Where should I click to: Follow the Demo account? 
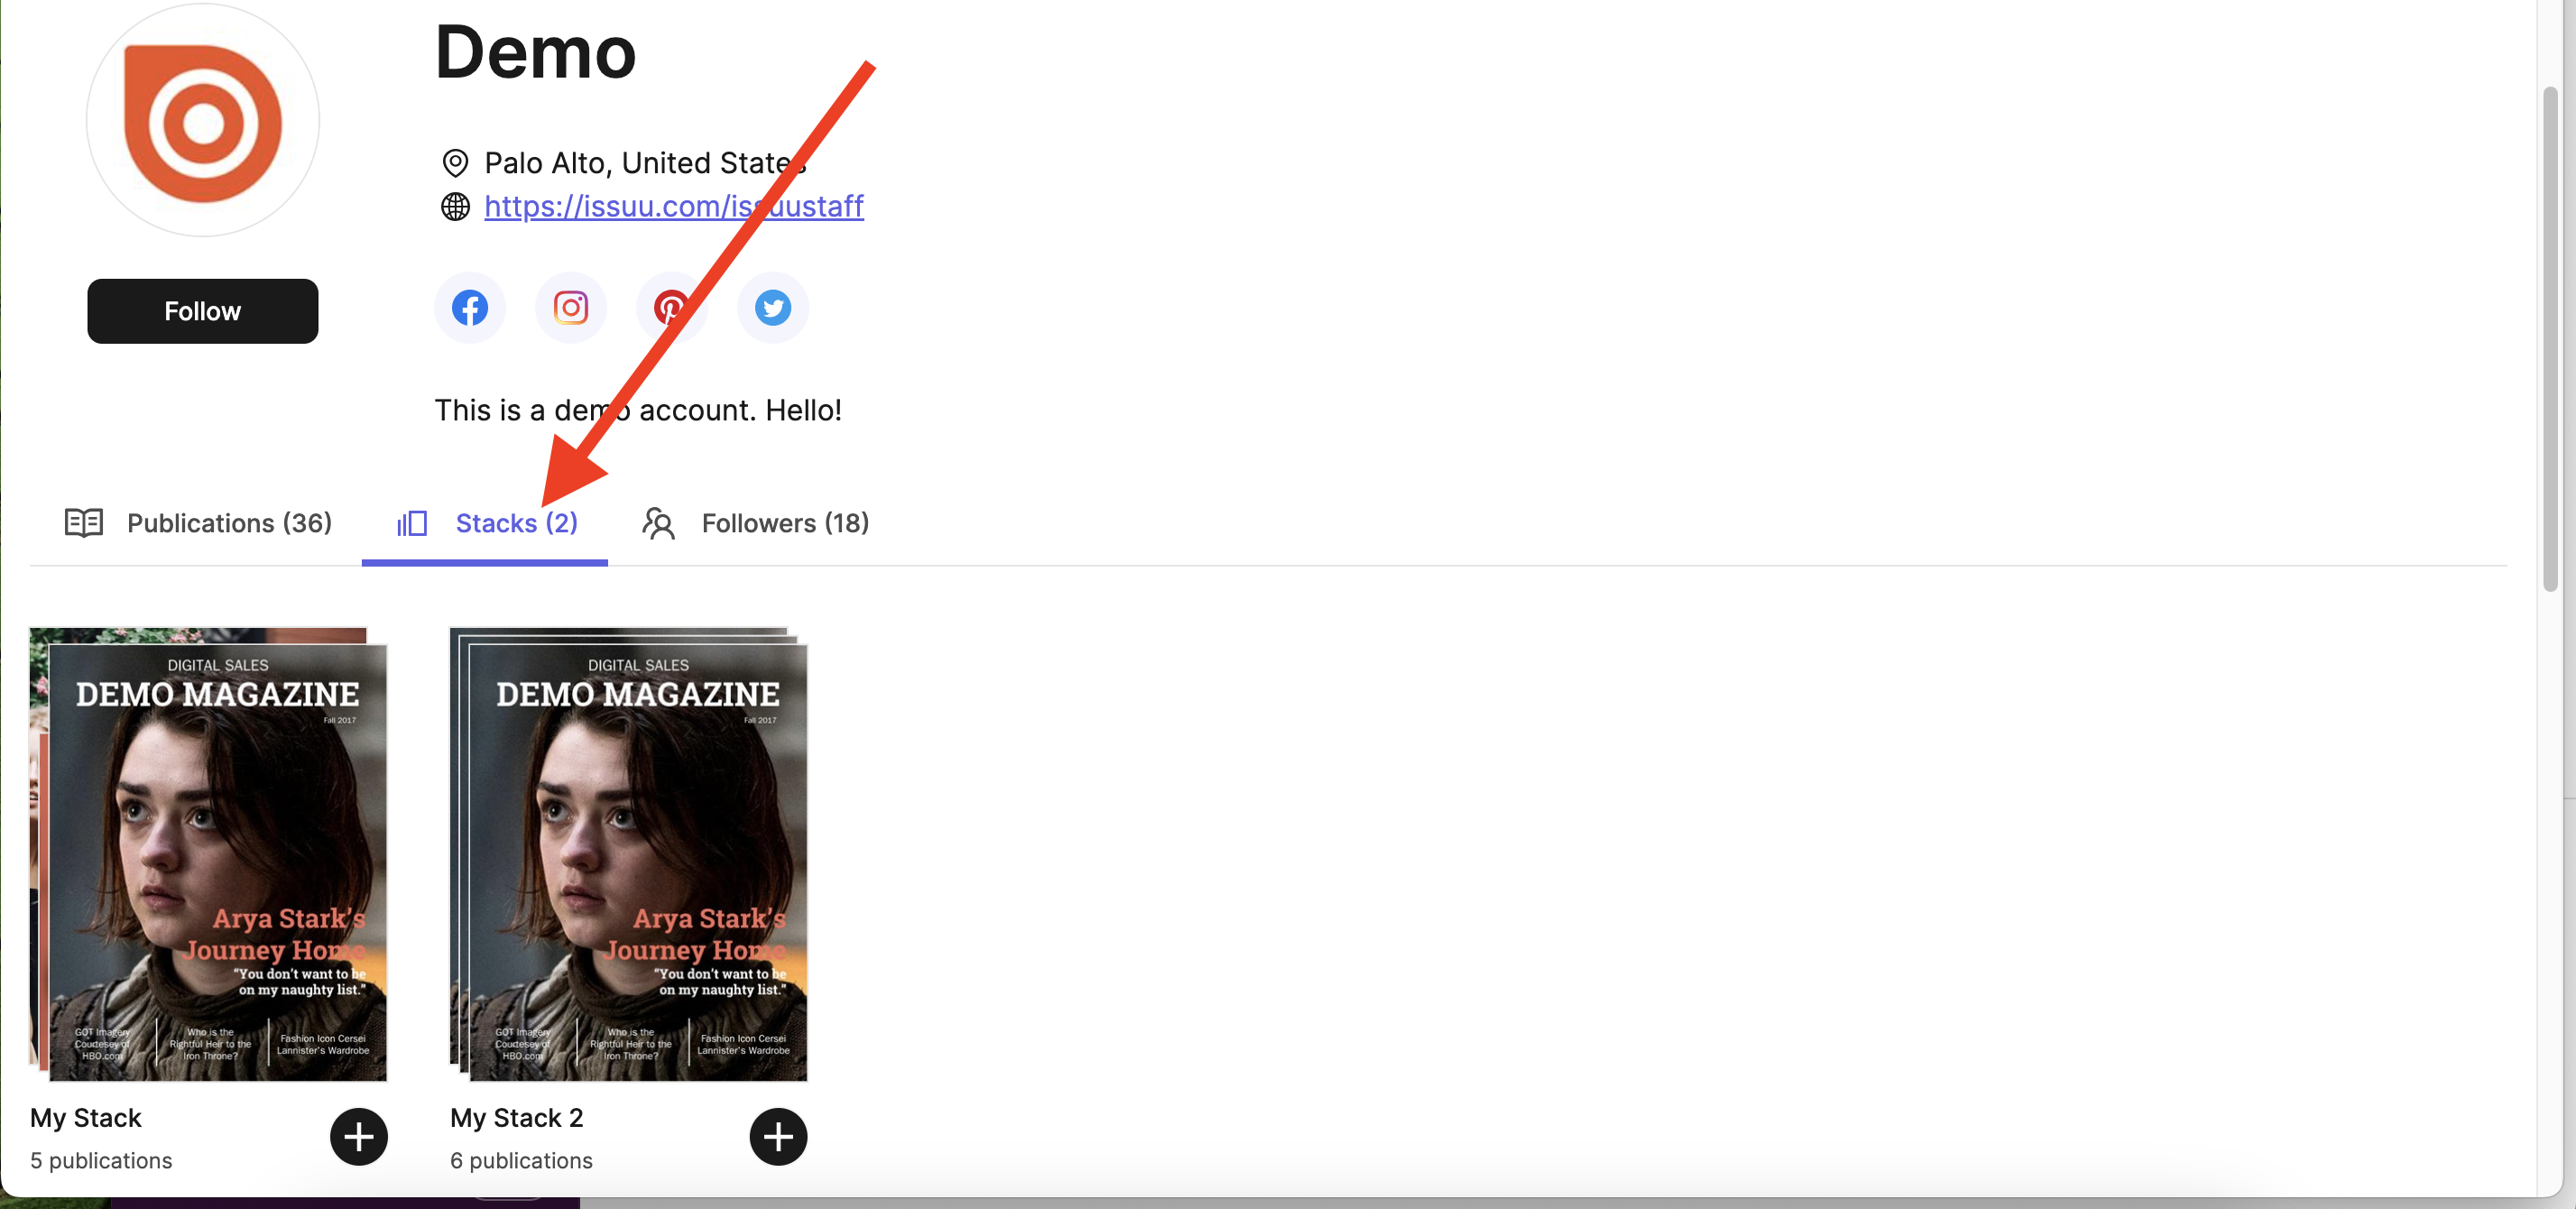[x=203, y=312]
